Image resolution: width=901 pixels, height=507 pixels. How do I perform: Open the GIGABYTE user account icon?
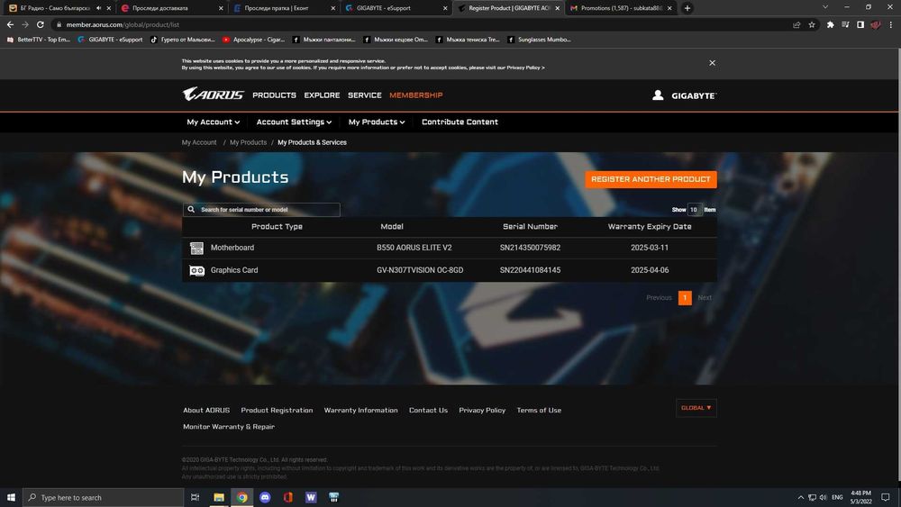coord(658,95)
